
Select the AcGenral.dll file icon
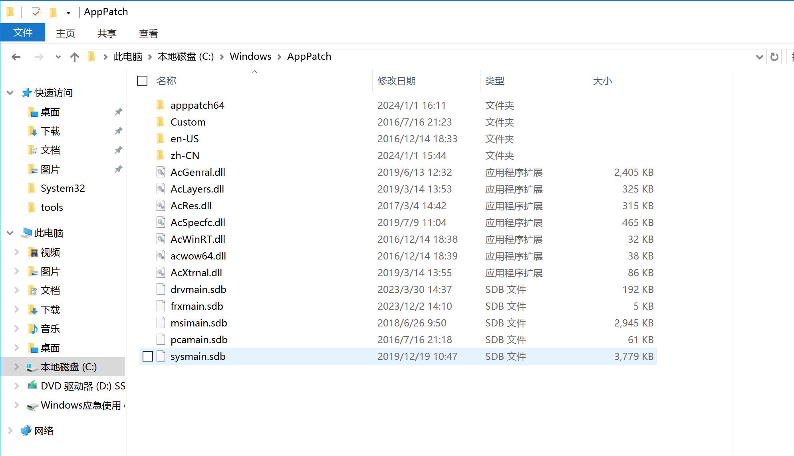coord(161,172)
